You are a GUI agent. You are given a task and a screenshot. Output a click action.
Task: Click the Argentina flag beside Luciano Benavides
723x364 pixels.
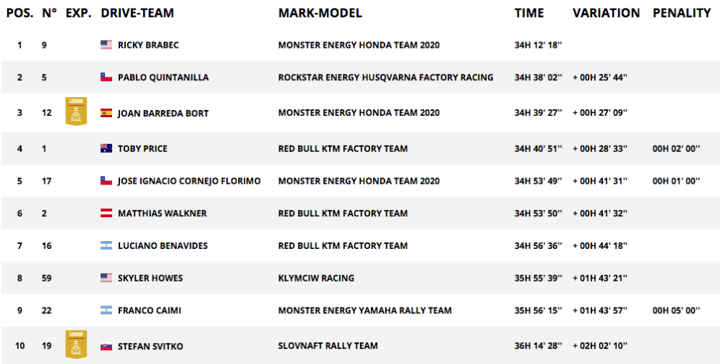tap(106, 246)
